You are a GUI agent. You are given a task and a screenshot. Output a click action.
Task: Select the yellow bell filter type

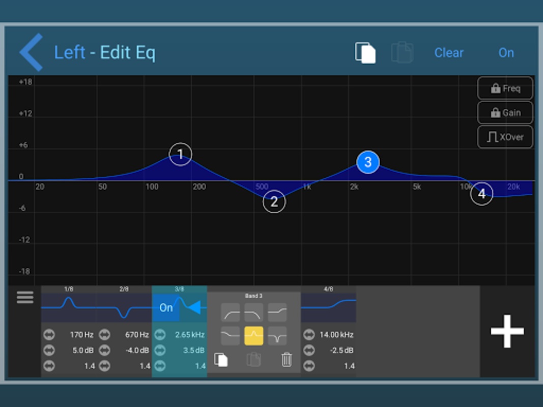(x=253, y=336)
